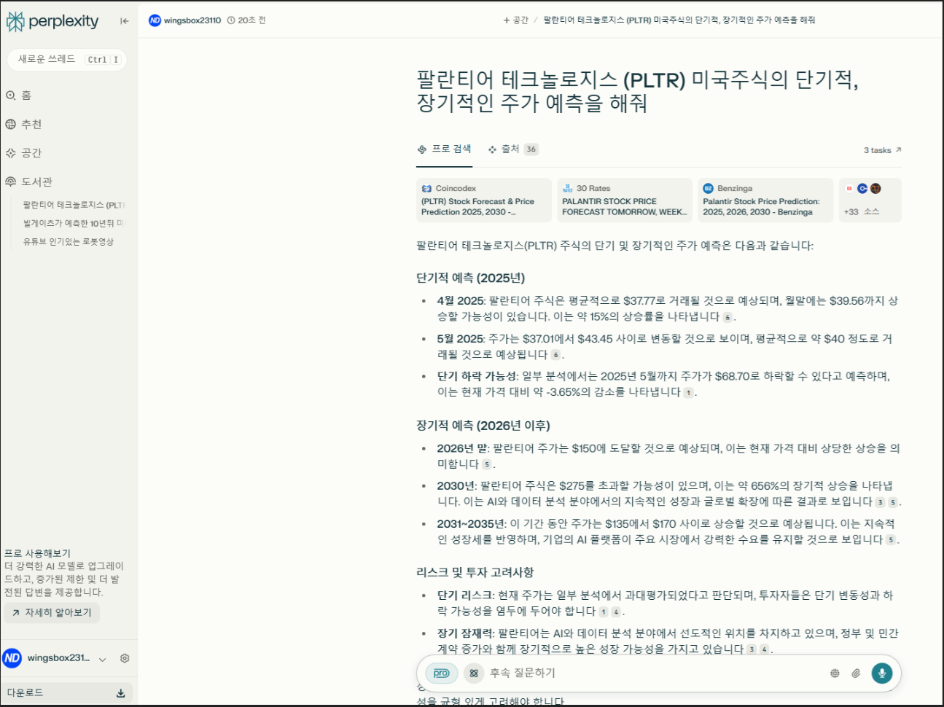Click citation 6 after the 5월 2025 bullet
Image resolution: width=944 pixels, height=707 pixels.
555,355
